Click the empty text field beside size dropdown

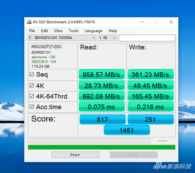tap(147, 38)
